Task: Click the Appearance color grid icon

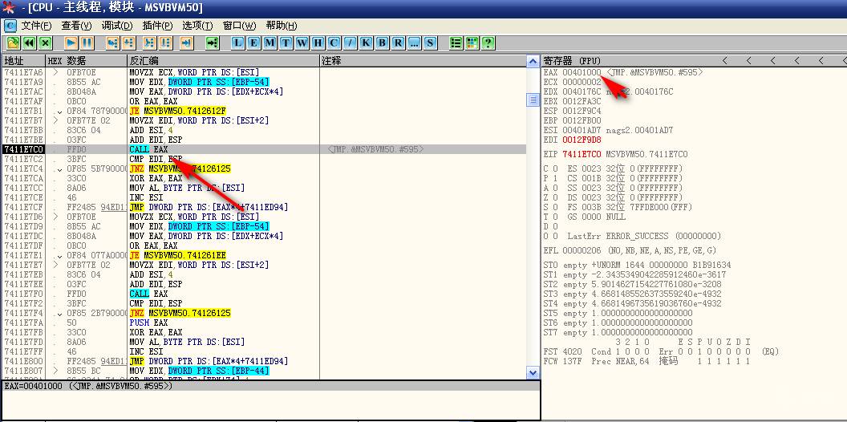Action: (472, 43)
